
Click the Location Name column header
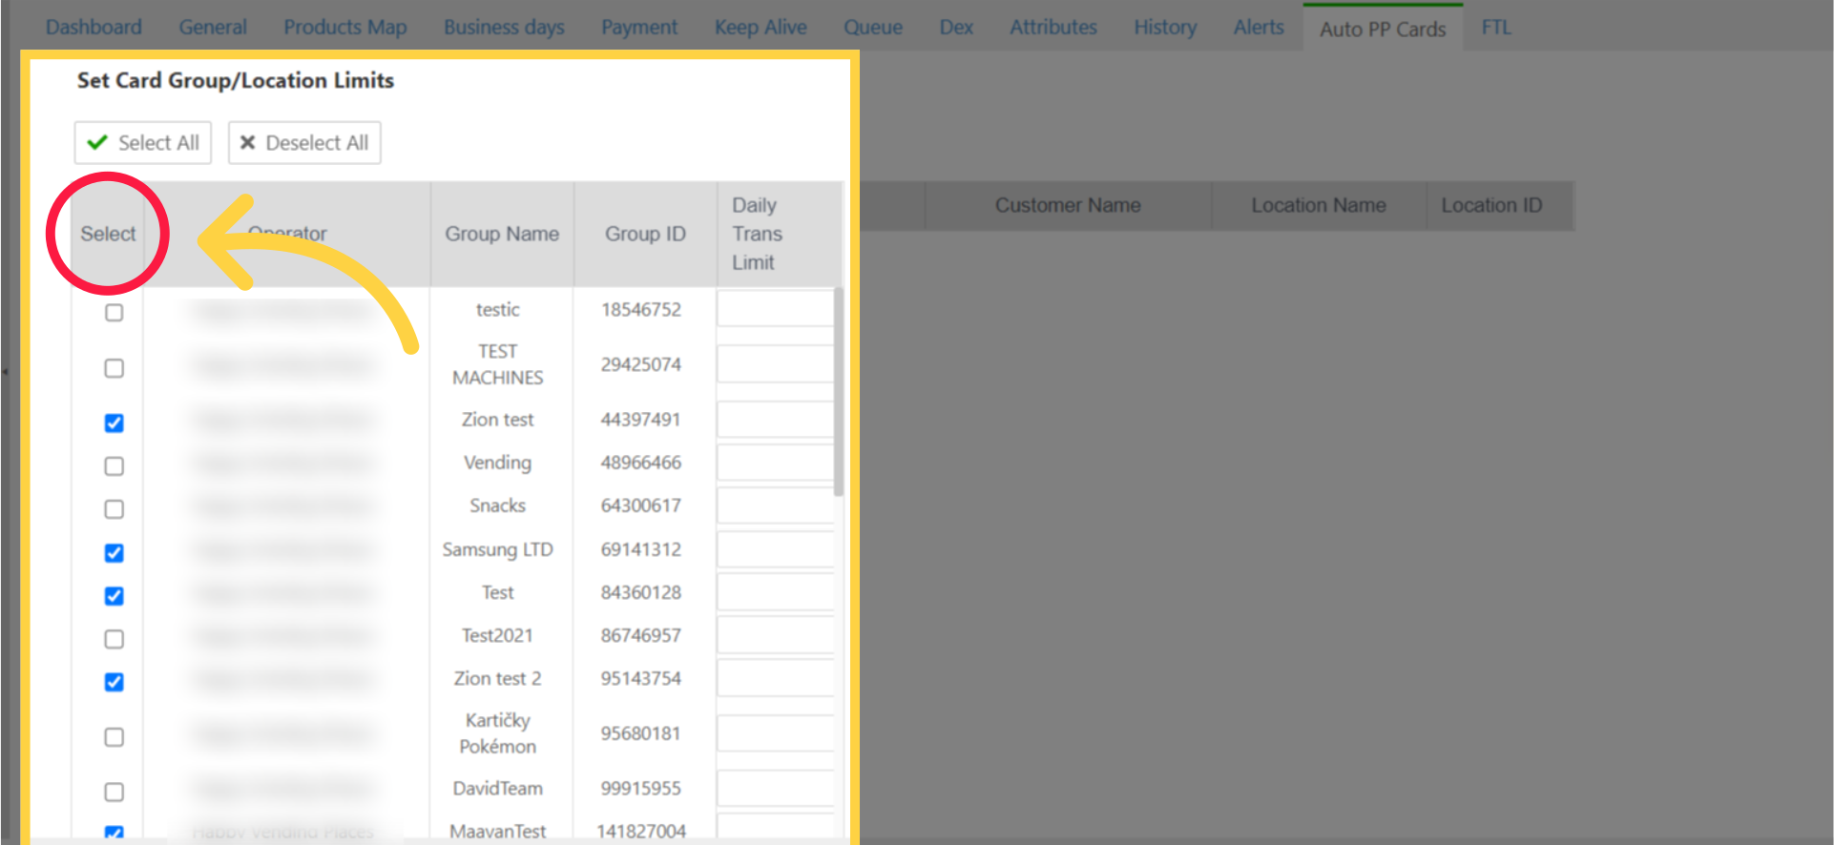1318,206
